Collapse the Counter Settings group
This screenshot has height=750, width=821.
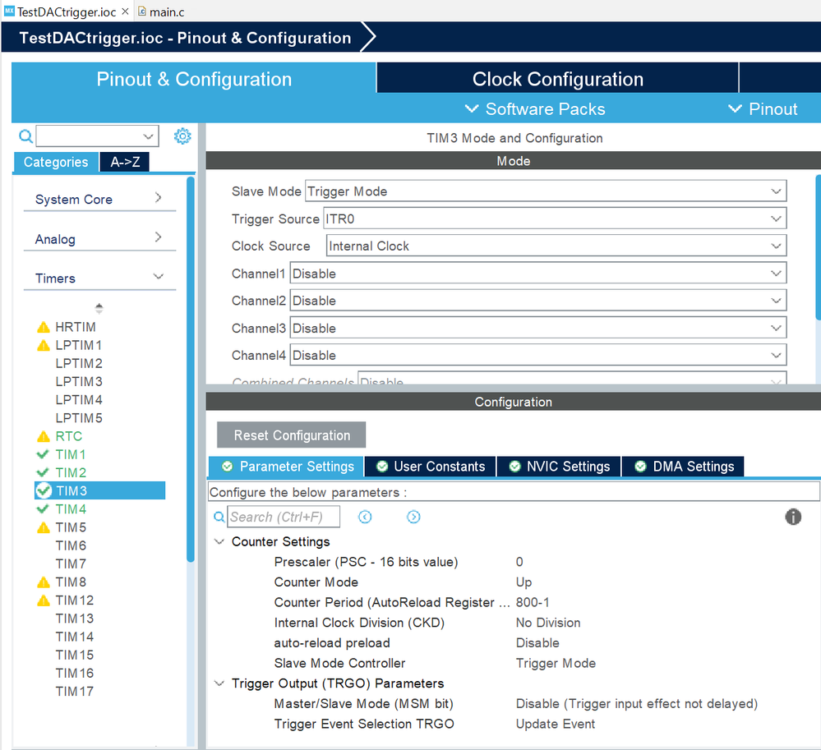[219, 541]
